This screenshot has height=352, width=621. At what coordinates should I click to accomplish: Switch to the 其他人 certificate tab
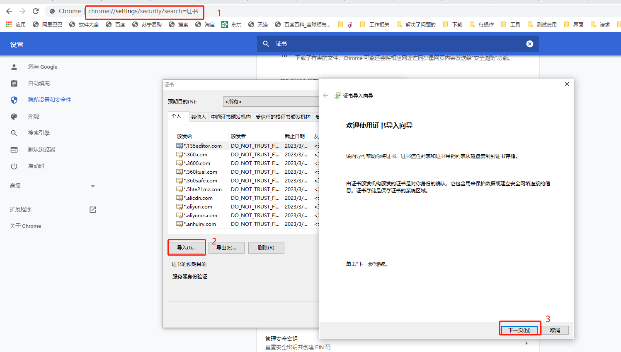click(198, 117)
